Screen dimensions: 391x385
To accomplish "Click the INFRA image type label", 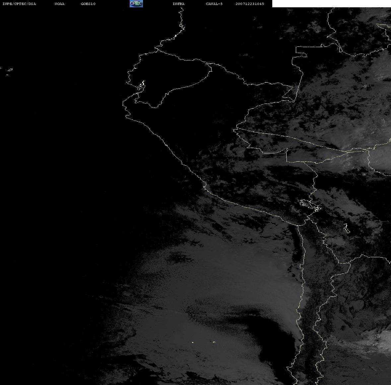I will click(x=178, y=4).
